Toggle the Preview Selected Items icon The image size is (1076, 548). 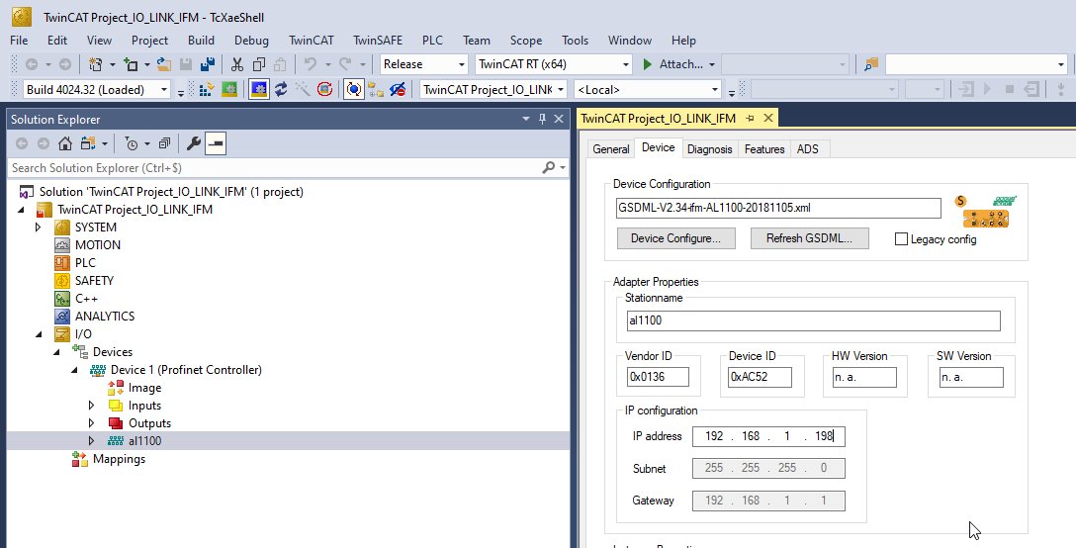tap(216, 143)
